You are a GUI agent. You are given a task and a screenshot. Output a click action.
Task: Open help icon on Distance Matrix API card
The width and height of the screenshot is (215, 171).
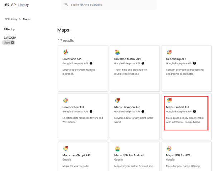coord(143,63)
